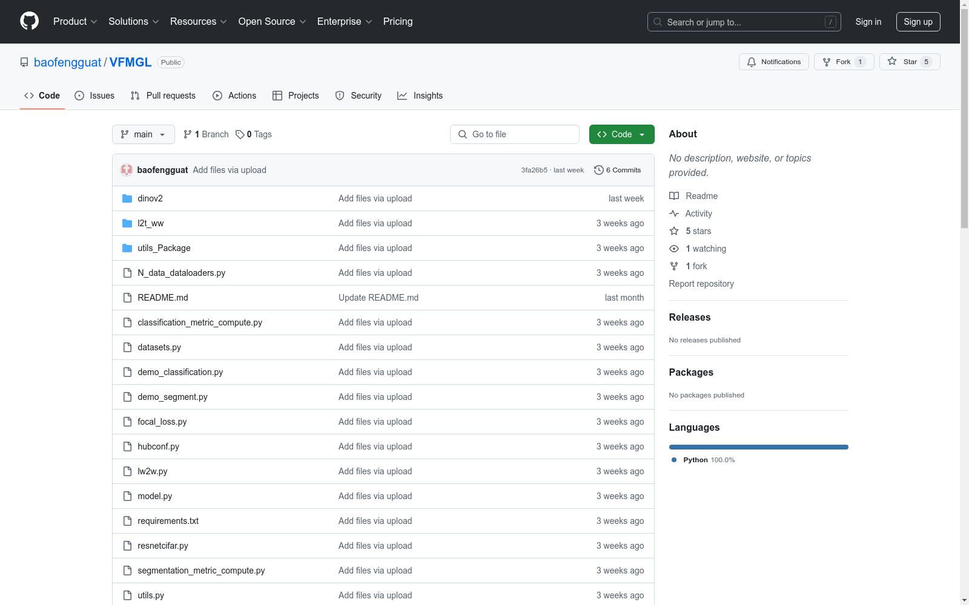Image resolution: width=969 pixels, height=605 pixels.
Task: Open the dinov2 folder
Action: [150, 198]
